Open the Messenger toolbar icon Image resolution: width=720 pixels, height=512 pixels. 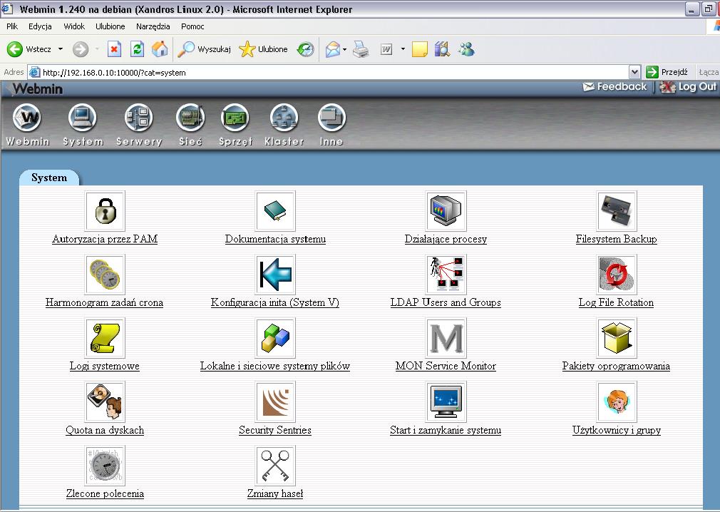pos(466,49)
